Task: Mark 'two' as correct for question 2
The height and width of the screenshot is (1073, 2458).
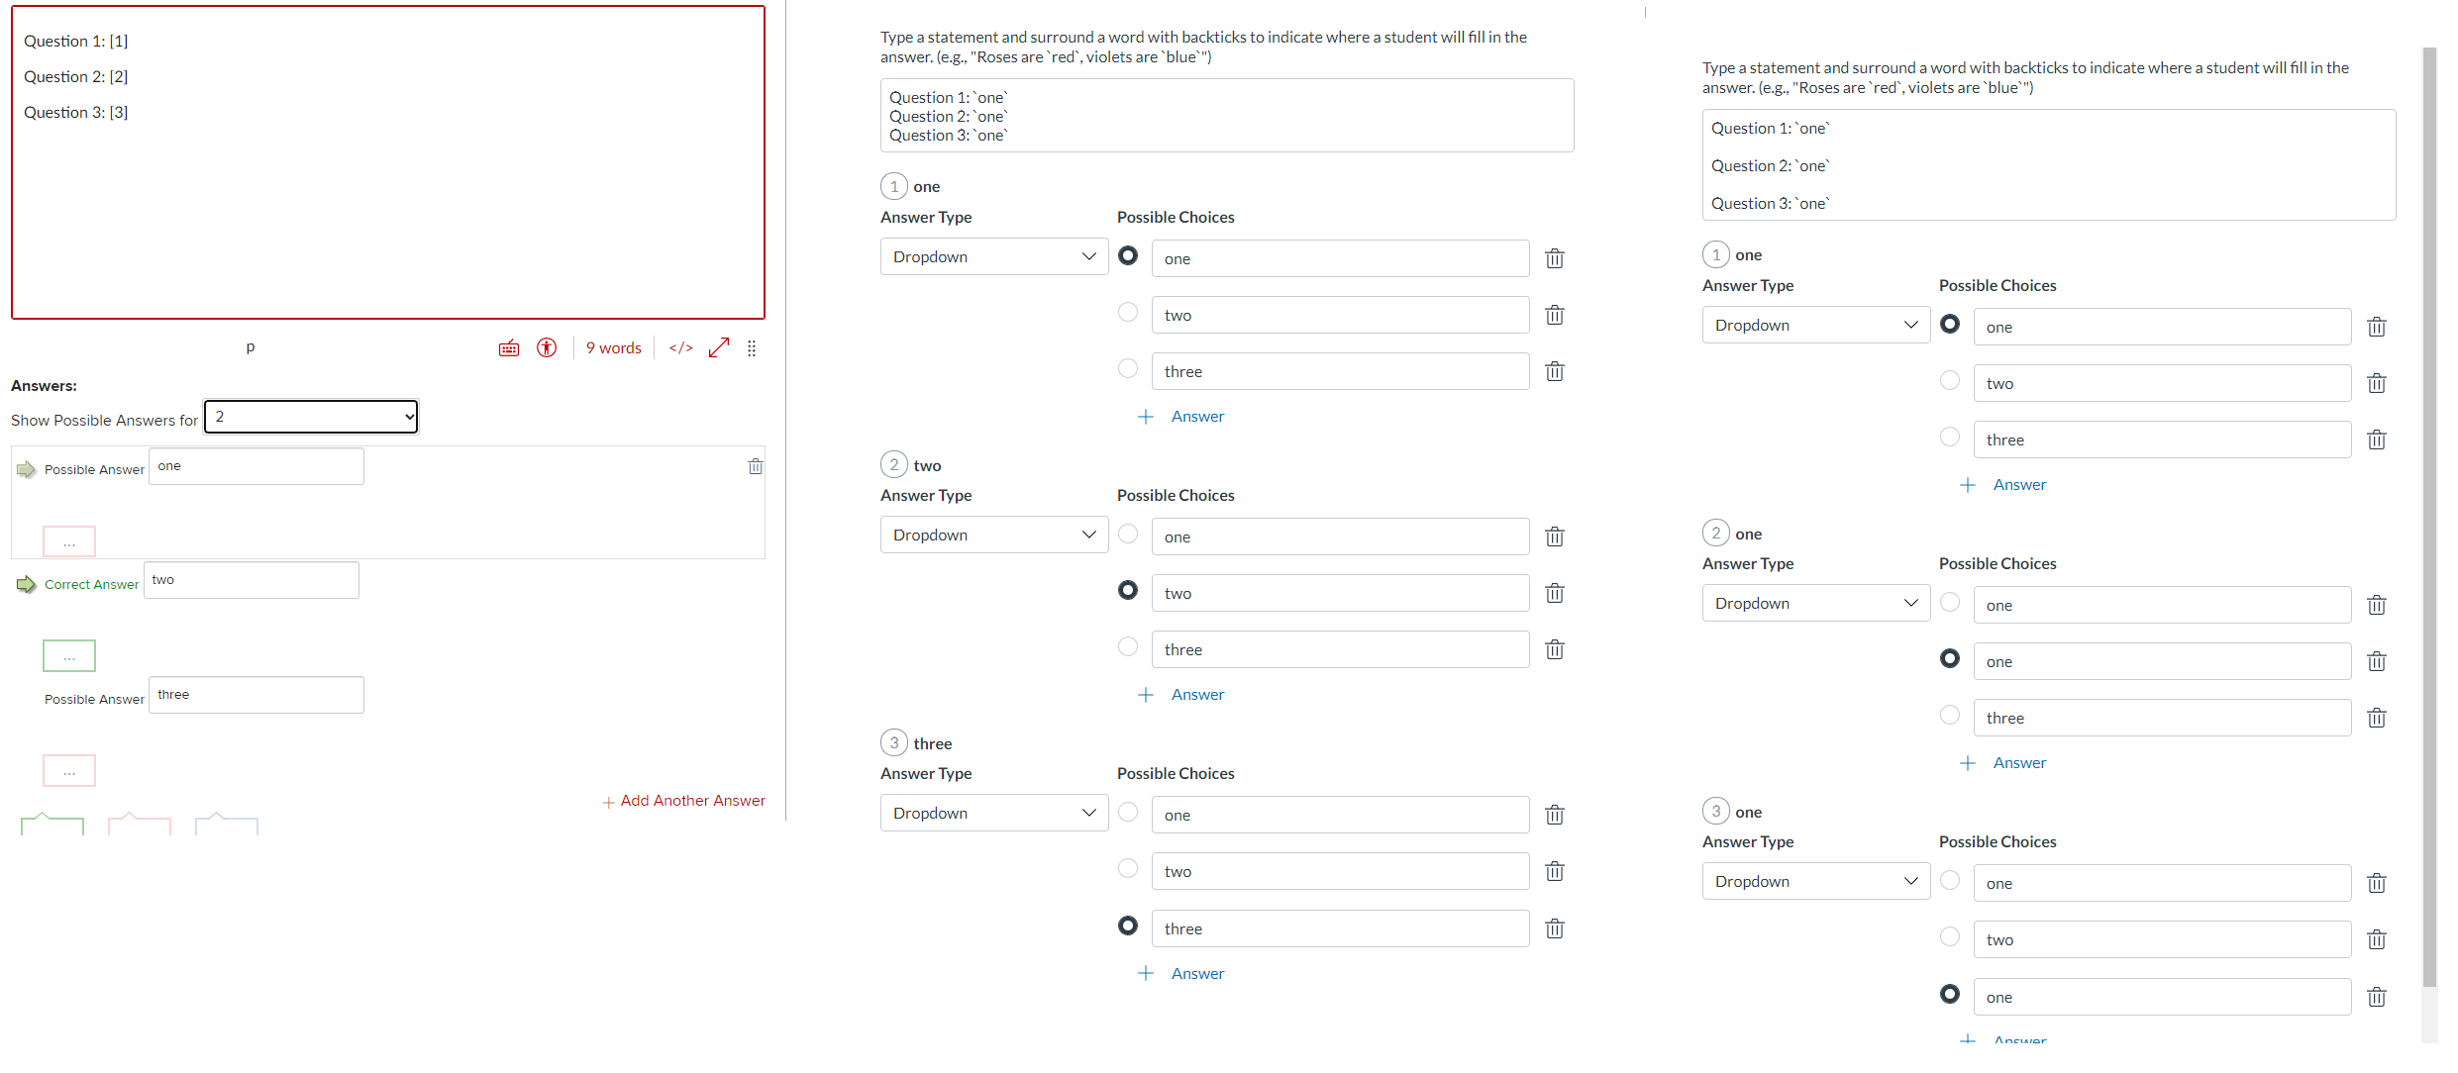Action: 1127,590
